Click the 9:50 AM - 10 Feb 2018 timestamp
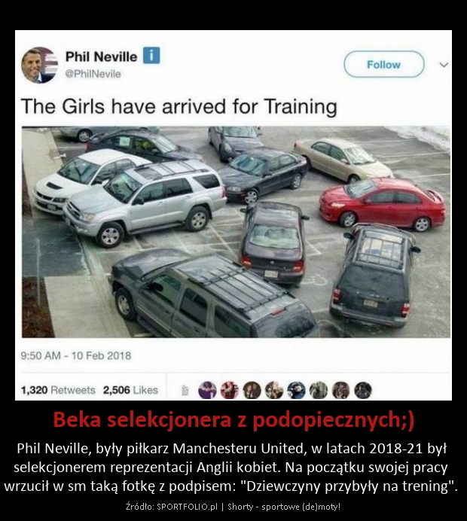Image resolution: width=467 pixels, height=521 pixels. click(76, 356)
